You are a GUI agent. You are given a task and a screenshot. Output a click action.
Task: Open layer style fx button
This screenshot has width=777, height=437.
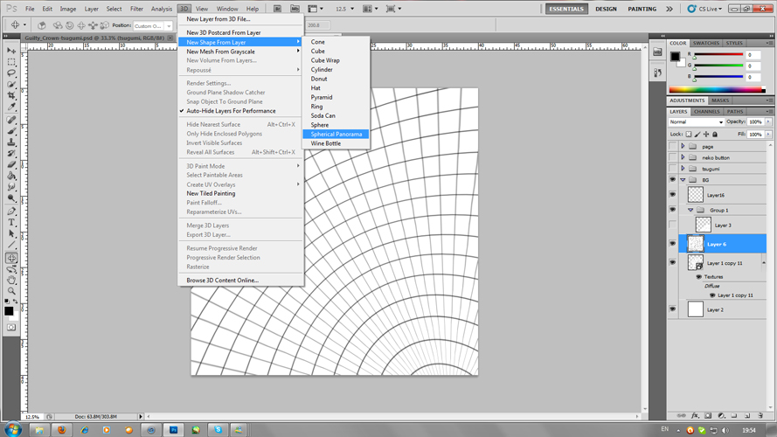[695, 416]
